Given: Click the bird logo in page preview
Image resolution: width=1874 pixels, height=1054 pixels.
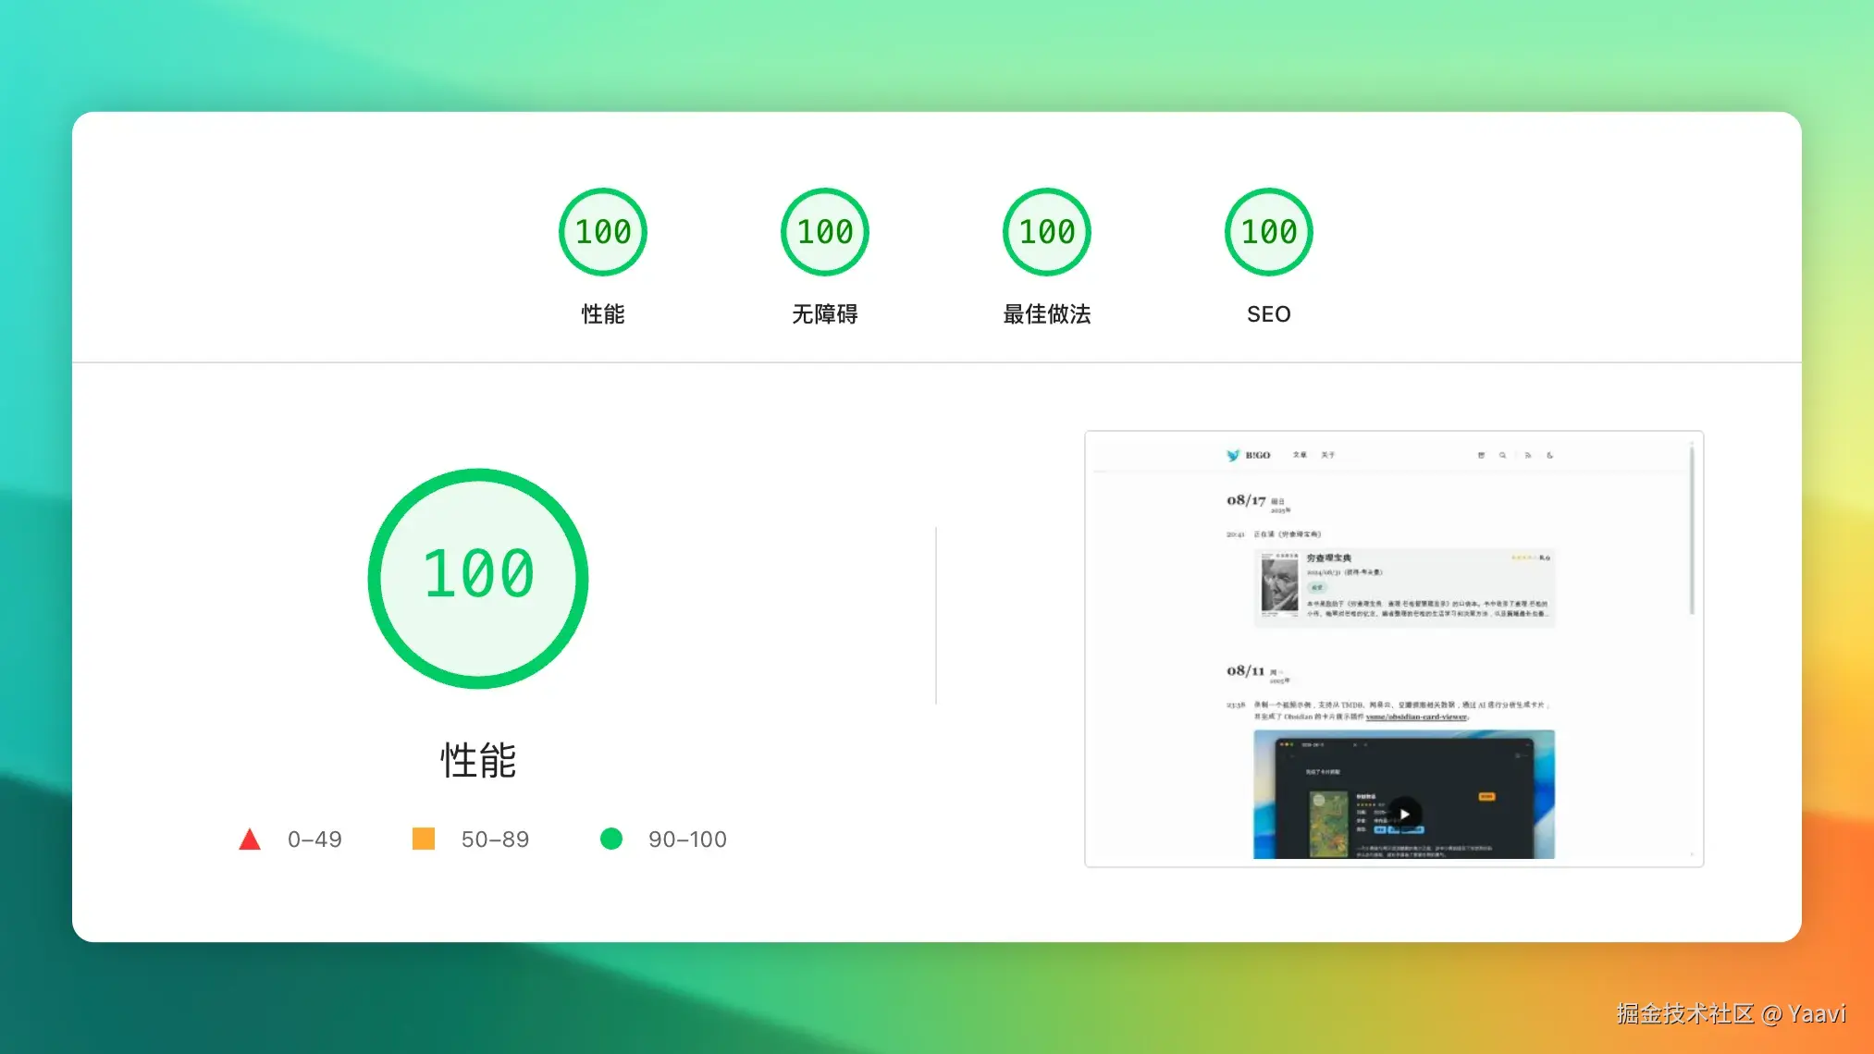Looking at the screenshot, I should (x=1233, y=455).
